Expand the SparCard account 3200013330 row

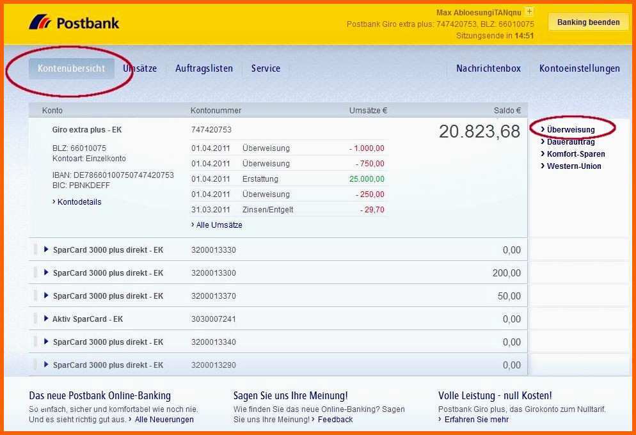(x=46, y=249)
